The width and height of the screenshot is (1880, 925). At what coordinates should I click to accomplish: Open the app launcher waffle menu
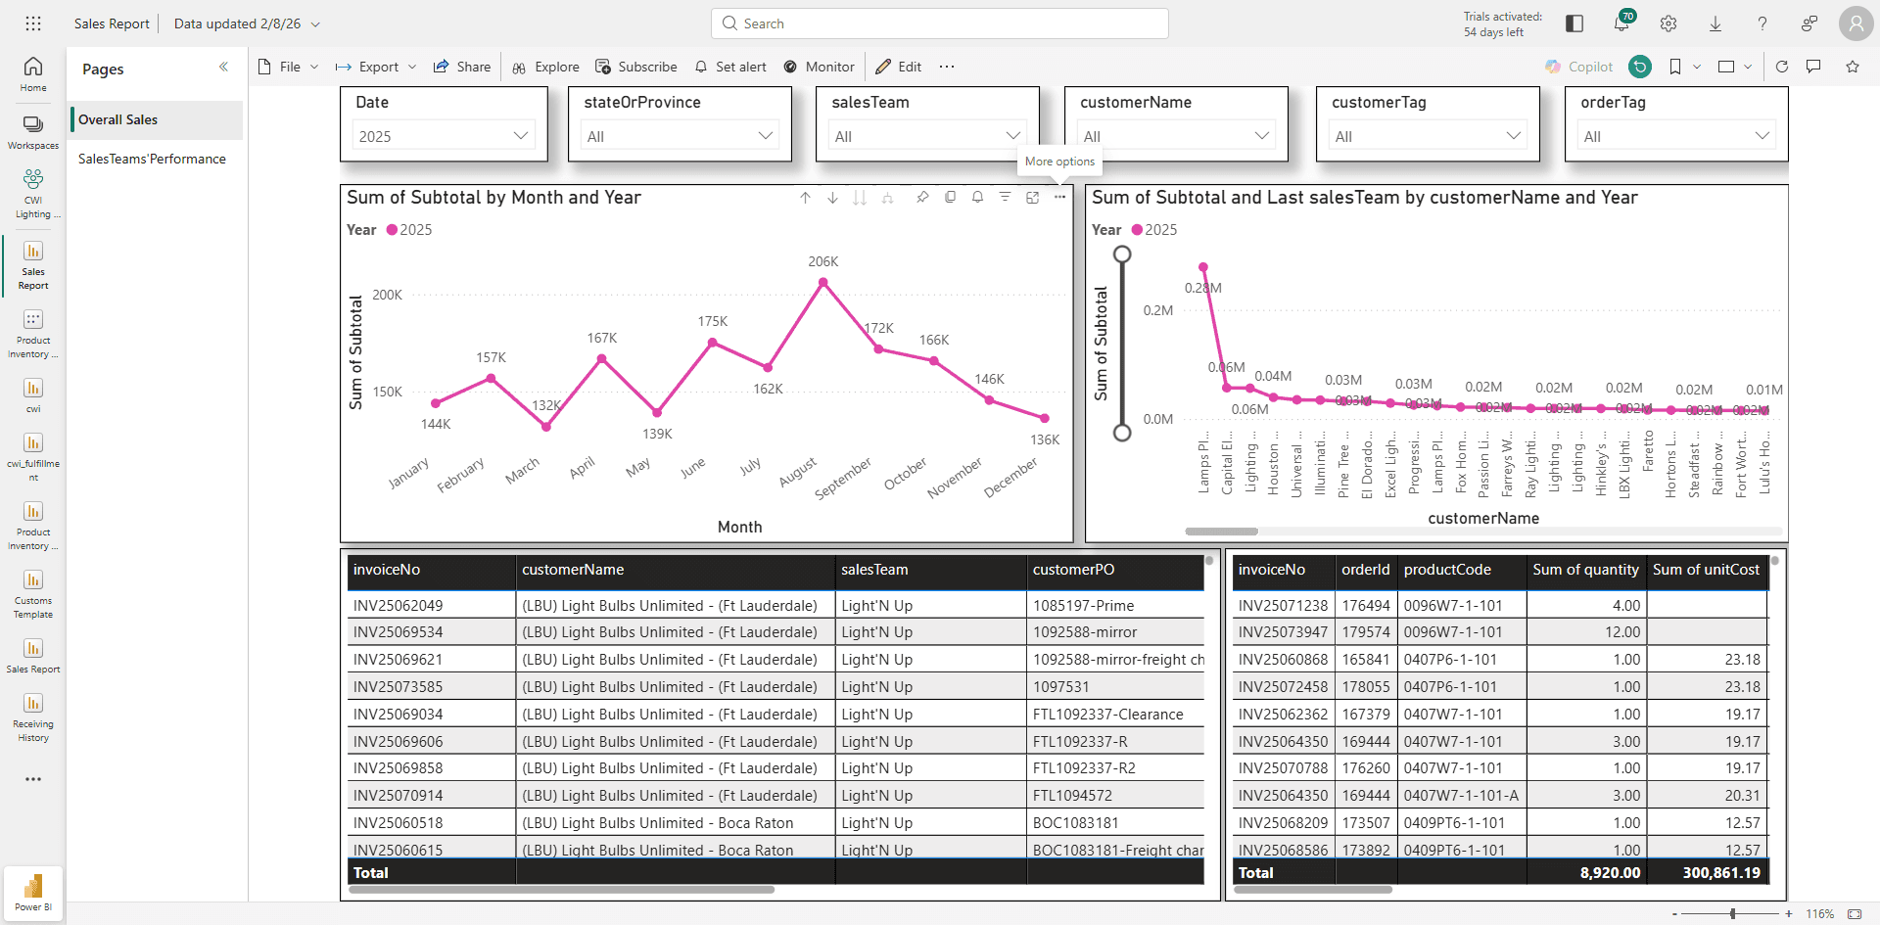tap(33, 23)
